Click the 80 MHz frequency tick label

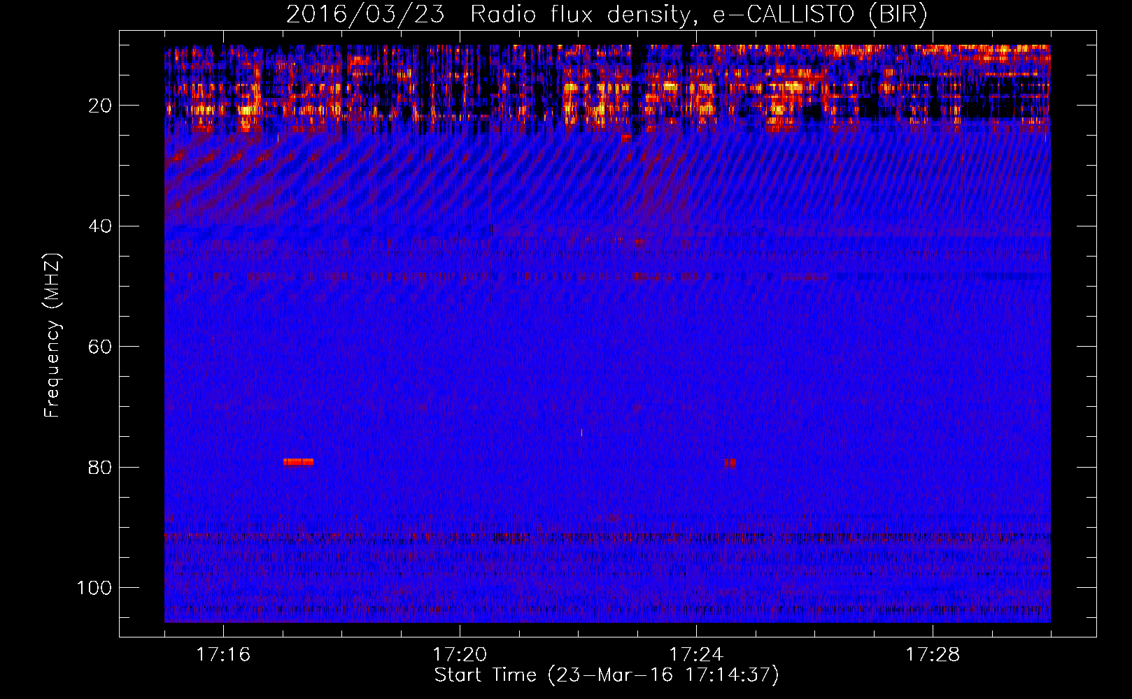coord(100,468)
